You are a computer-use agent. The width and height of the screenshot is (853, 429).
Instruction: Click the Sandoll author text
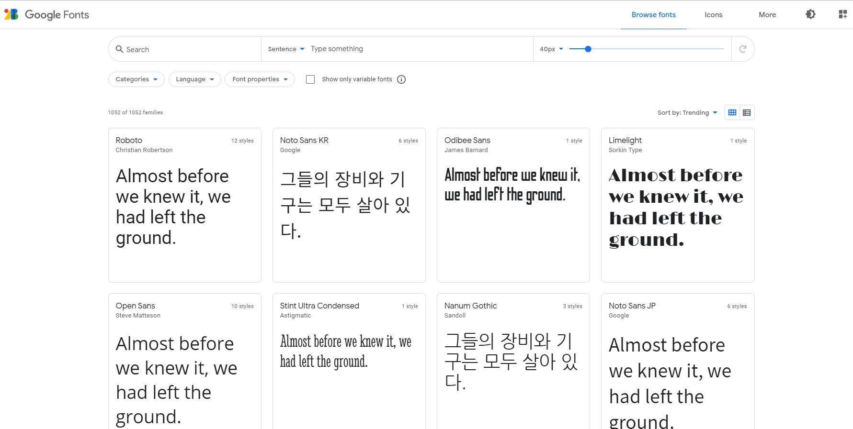[x=455, y=316]
